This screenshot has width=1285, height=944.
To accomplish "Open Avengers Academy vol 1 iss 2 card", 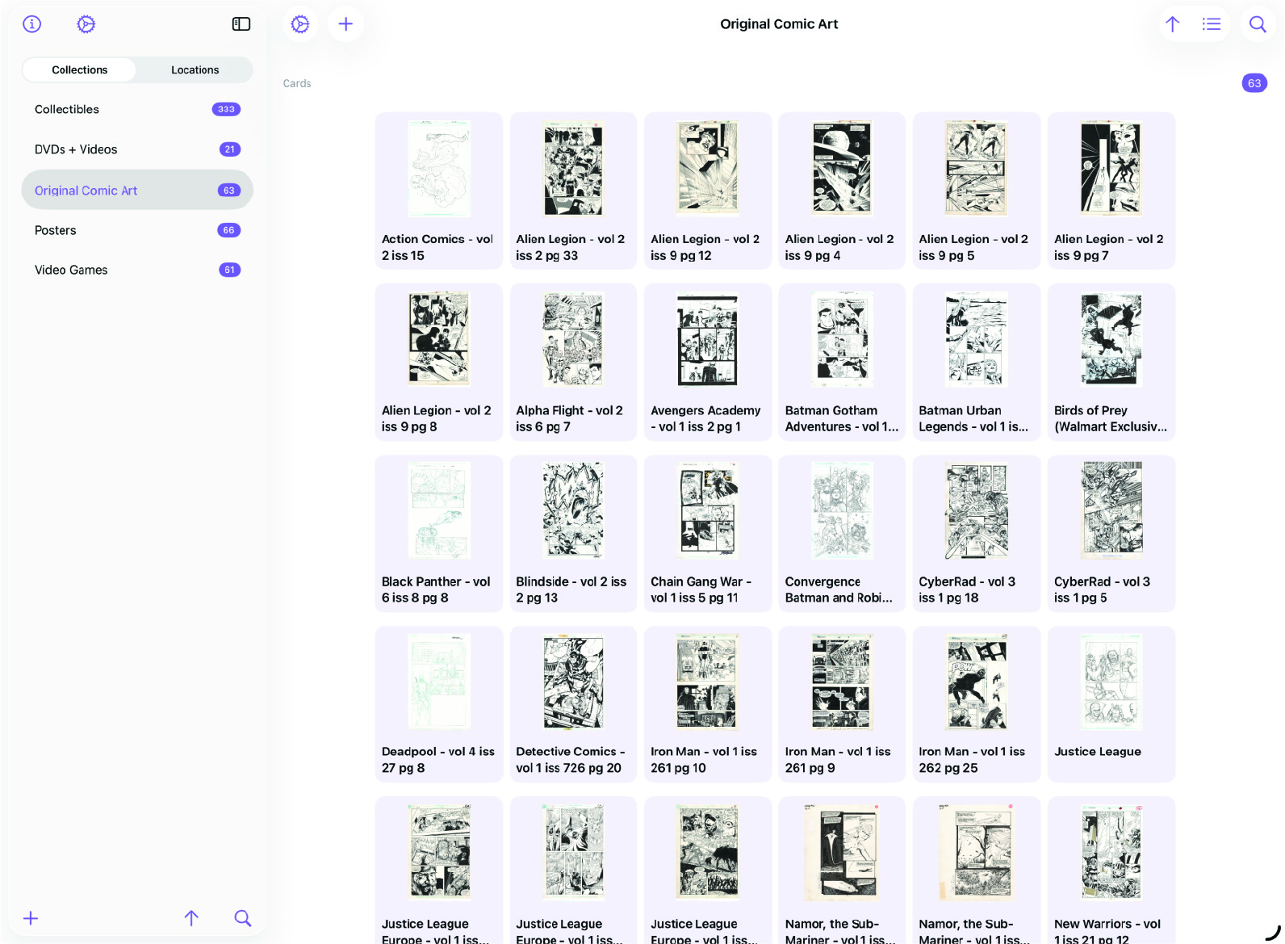I will (708, 362).
